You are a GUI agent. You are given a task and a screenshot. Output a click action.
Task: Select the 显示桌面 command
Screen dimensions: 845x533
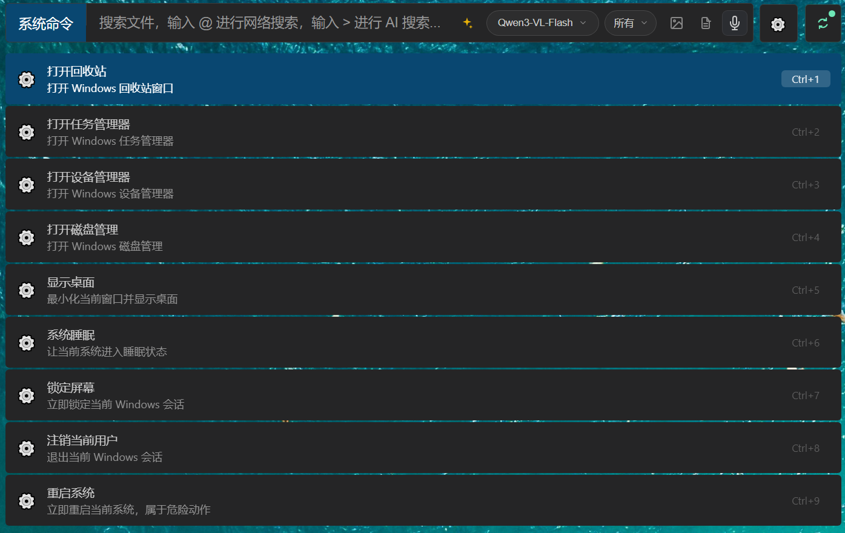point(423,290)
